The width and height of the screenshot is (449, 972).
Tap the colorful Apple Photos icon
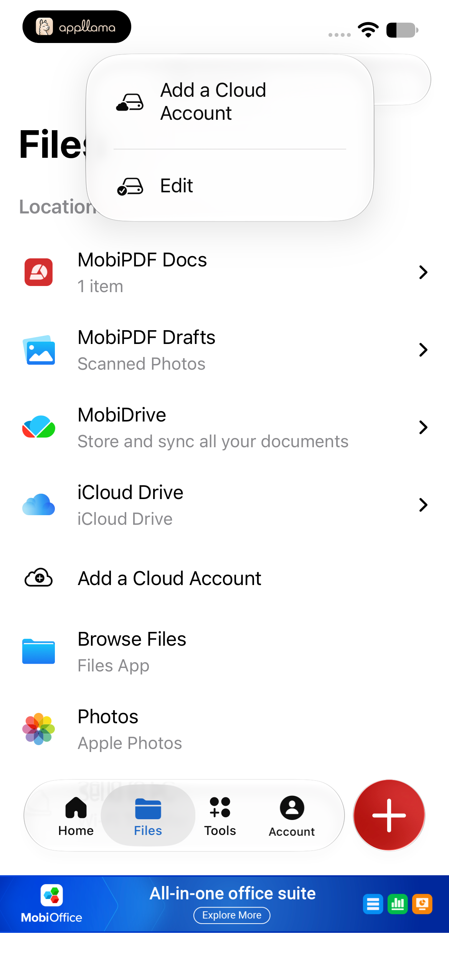pyautogui.click(x=38, y=729)
